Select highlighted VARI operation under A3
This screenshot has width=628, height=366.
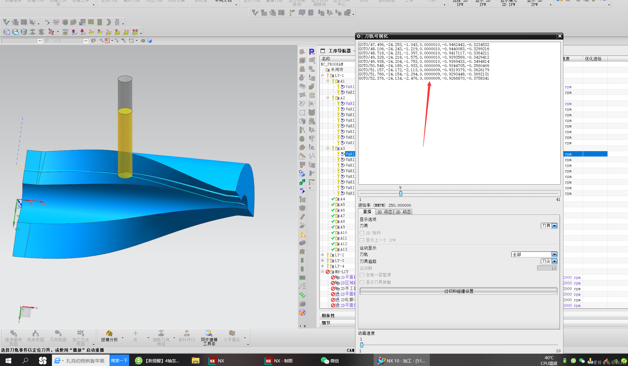[350, 154]
